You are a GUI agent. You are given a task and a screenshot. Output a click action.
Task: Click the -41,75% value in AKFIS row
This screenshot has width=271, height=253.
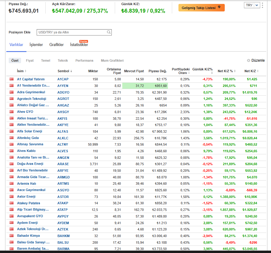(229, 119)
